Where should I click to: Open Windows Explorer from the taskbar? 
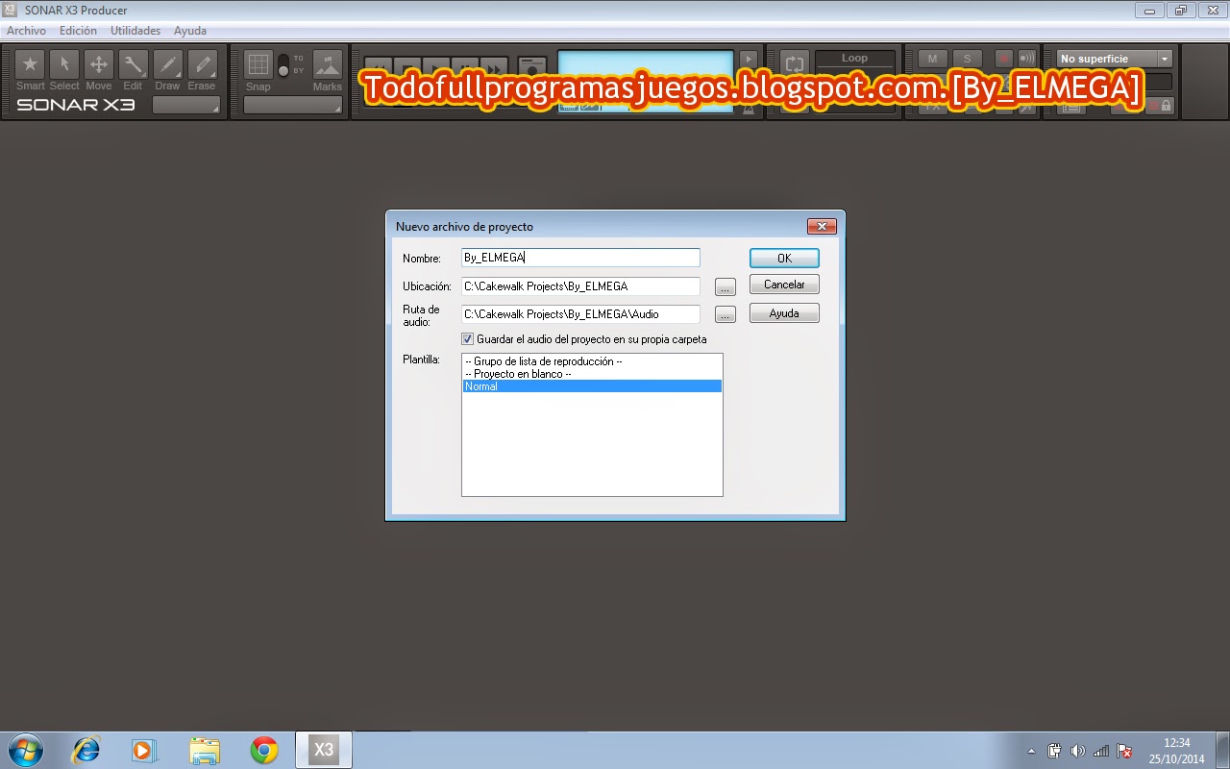(x=204, y=750)
